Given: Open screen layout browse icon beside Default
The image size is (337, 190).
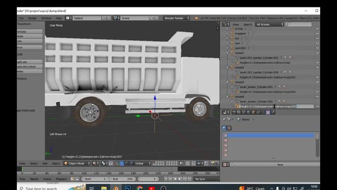Looking at the screenshot, I should (68, 18).
